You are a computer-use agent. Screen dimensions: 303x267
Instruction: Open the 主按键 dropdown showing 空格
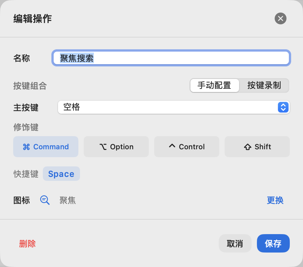click(x=174, y=107)
